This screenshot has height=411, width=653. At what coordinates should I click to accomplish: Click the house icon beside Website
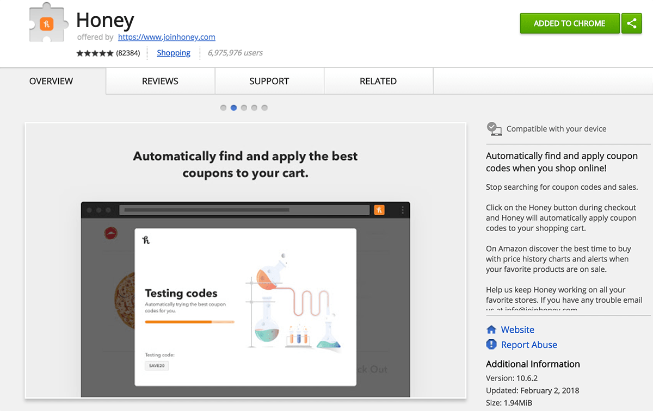(491, 329)
